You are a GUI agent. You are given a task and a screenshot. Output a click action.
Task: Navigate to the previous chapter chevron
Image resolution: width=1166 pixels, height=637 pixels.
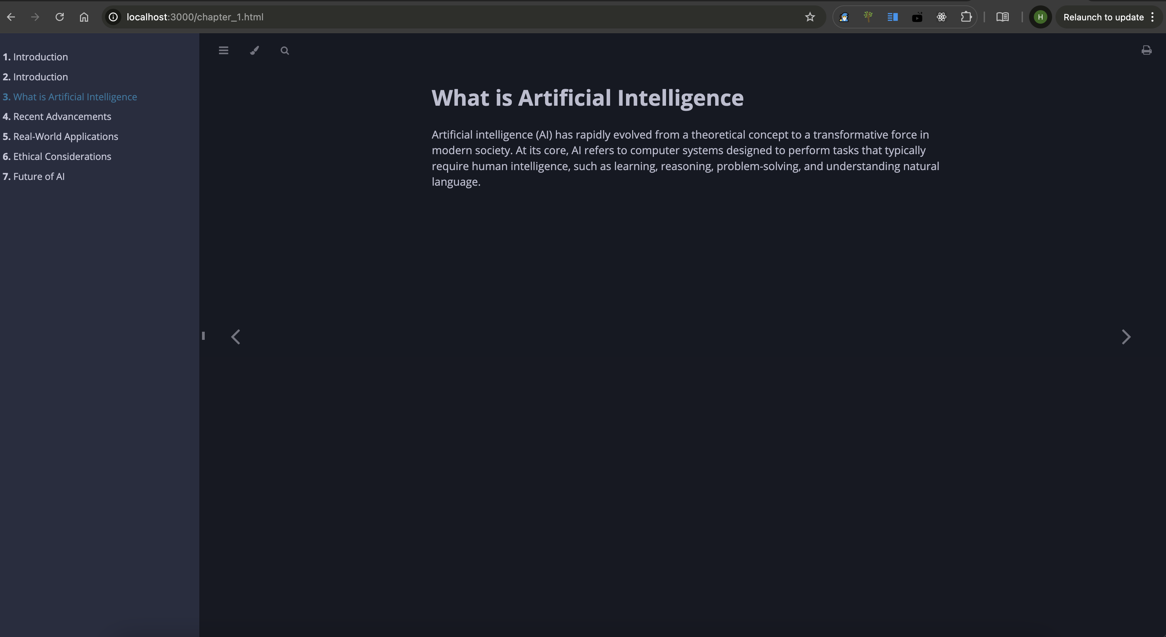click(x=236, y=336)
